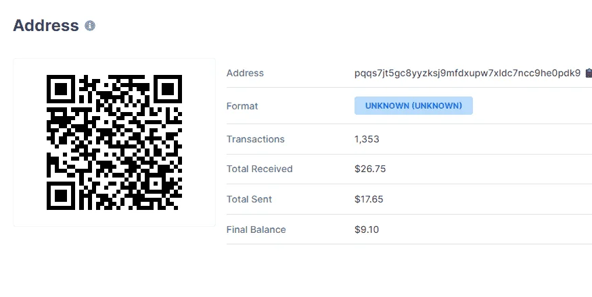
Task: Click the Address row label
Action: 245,73
